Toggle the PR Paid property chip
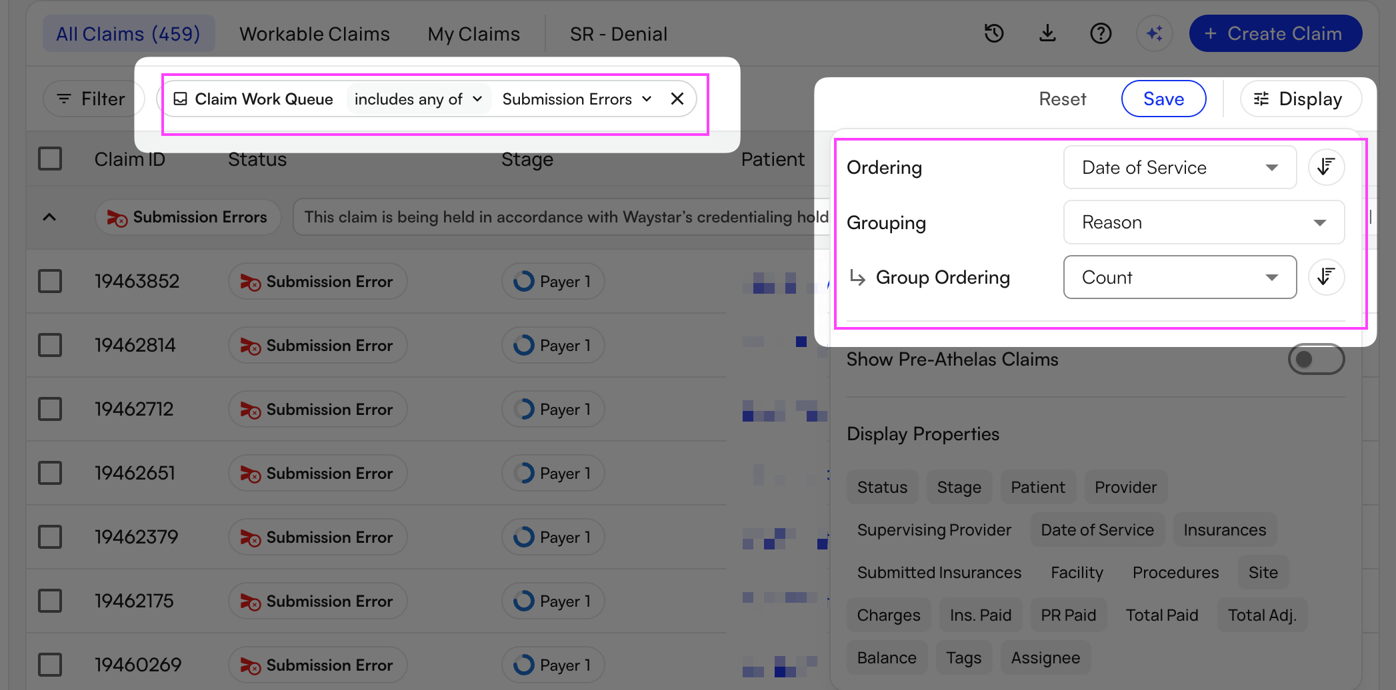The height and width of the screenshot is (690, 1396). tap(1068, 615)
